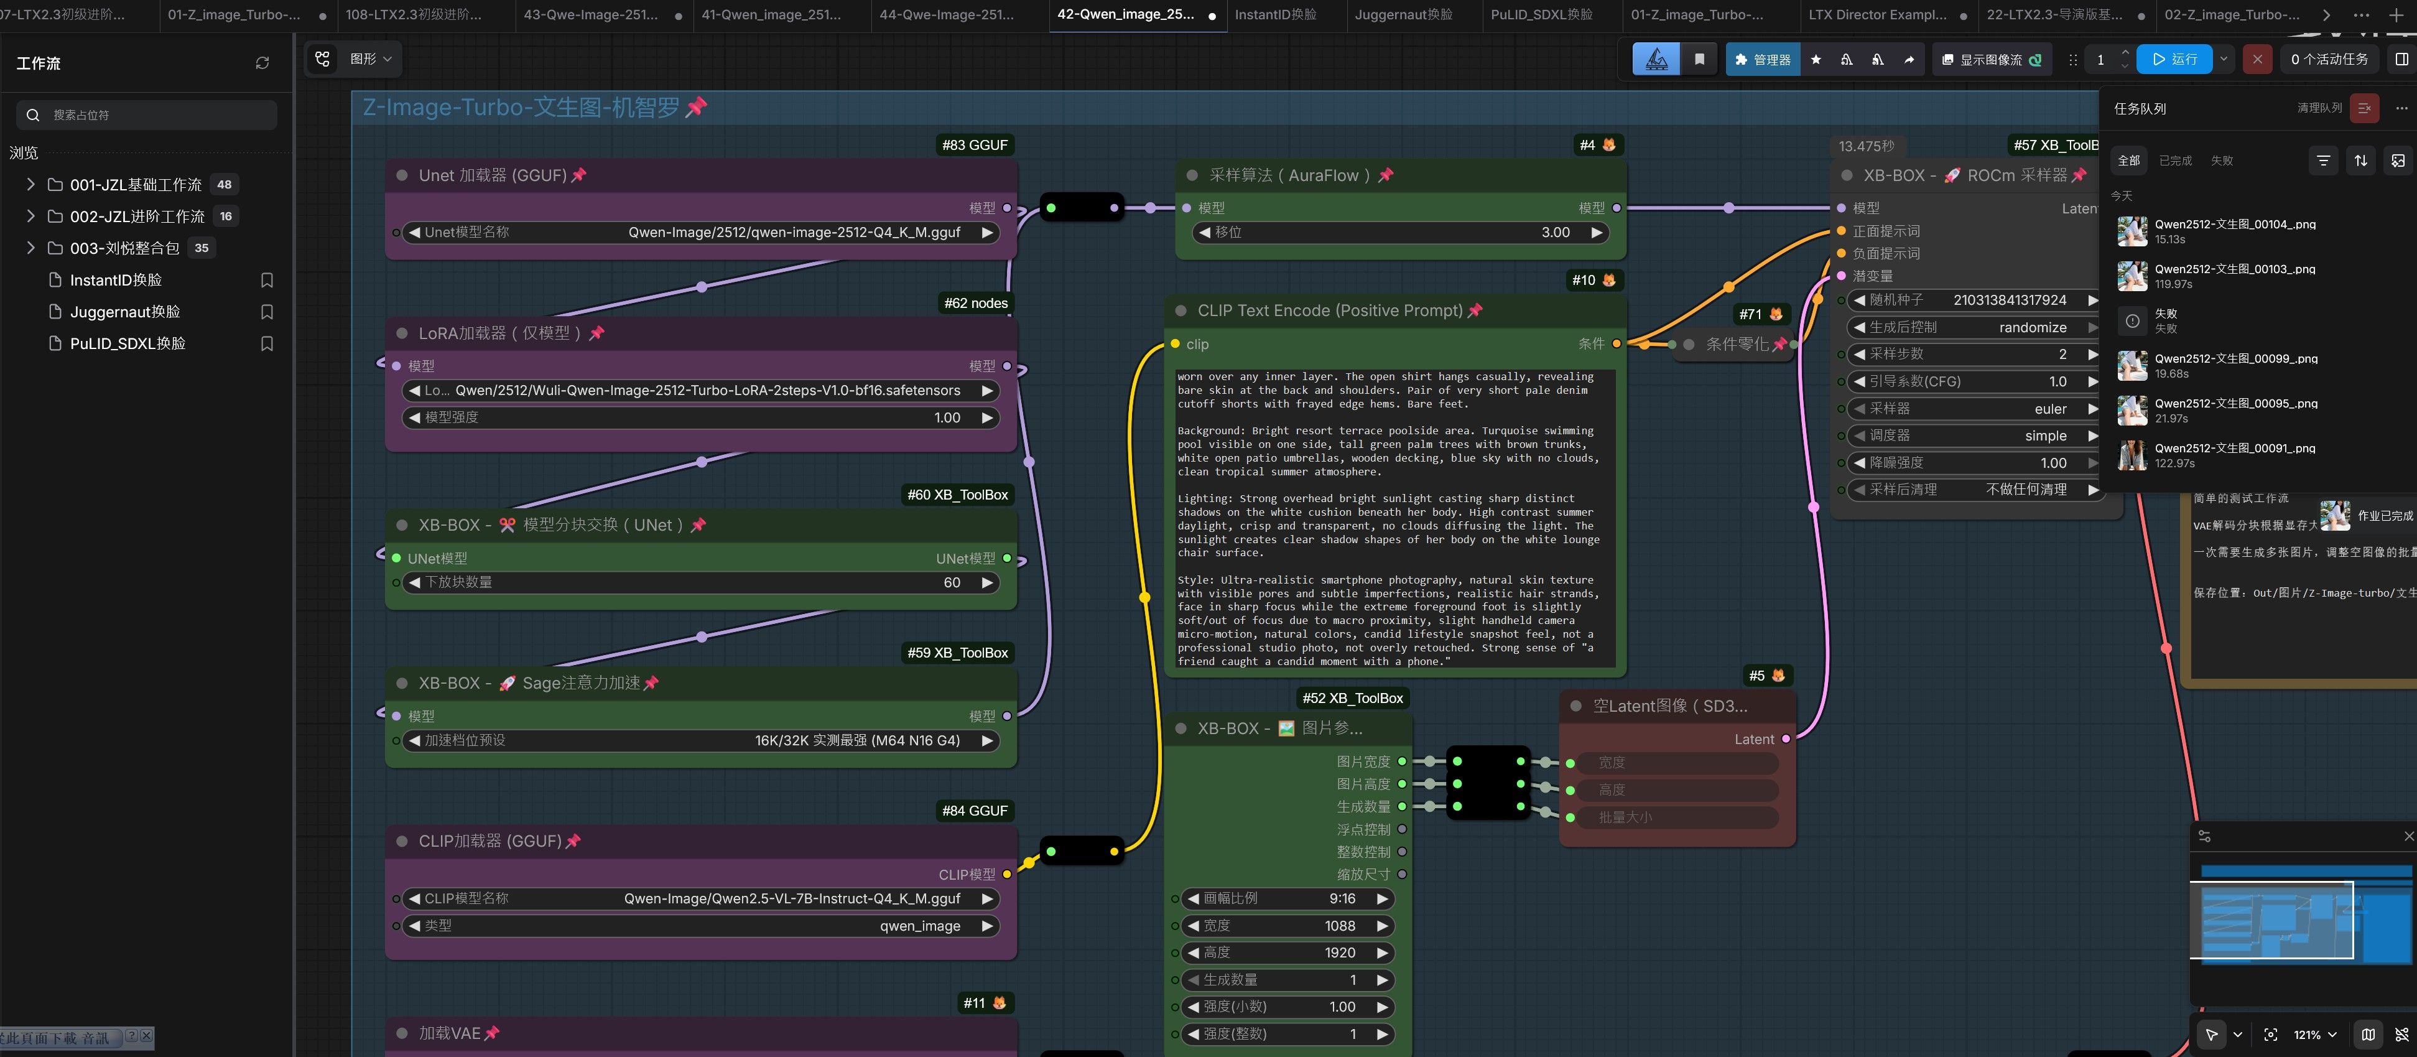Click the 搜索占位符 search field
This screenshot has height=1057, width=2417.
click(147, 114)
